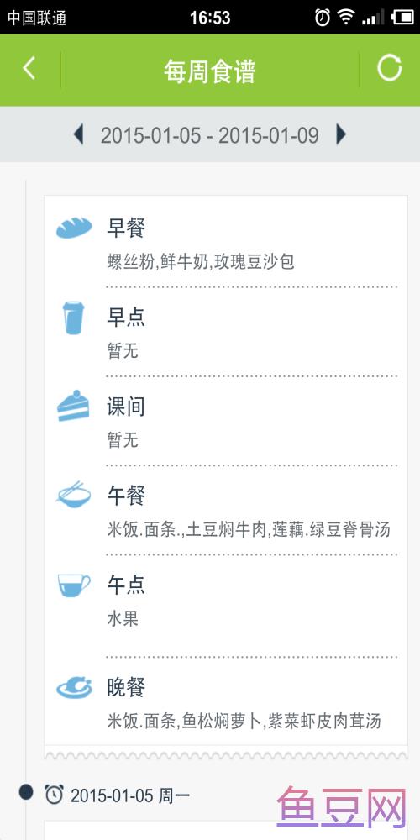Tap the alarm clock icon beside 周一
420x840 pixels.
54,794
